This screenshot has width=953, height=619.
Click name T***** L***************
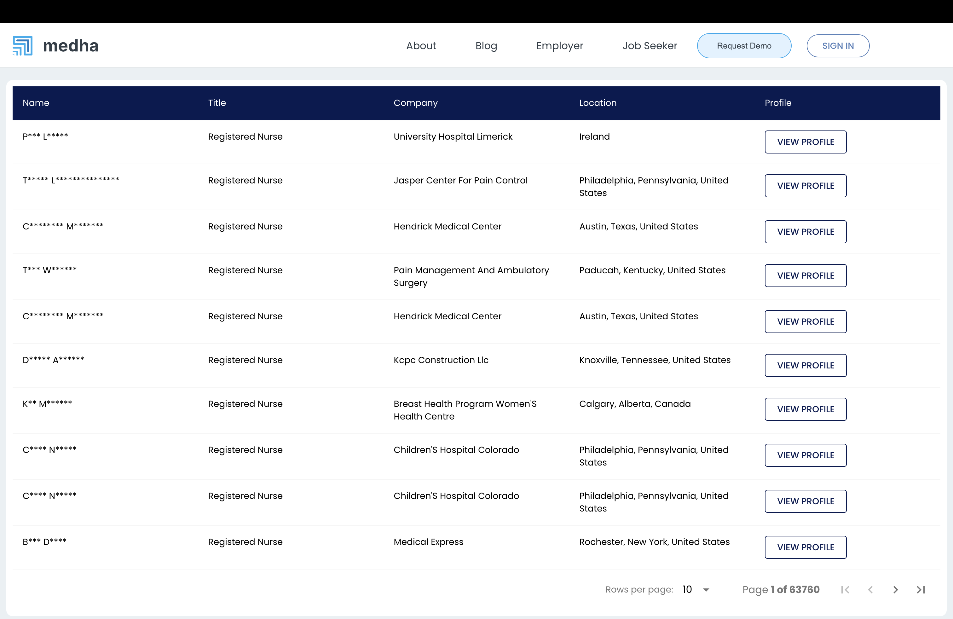pos(71,180)
